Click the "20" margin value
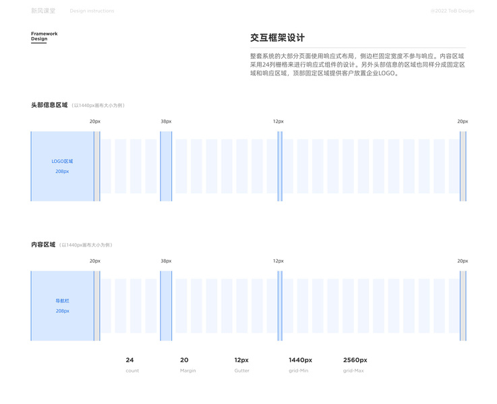Image resolution: width=497 pixels, height=404 pixels. tap(184, 360)
